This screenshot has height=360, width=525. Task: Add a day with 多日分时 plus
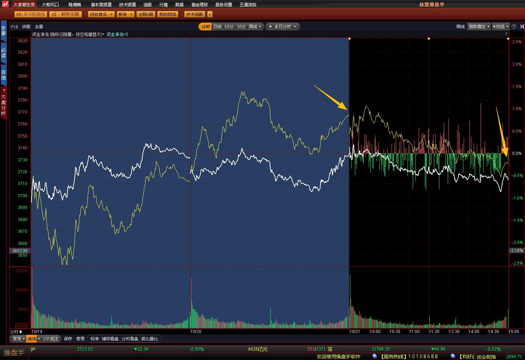coord(270,27)
